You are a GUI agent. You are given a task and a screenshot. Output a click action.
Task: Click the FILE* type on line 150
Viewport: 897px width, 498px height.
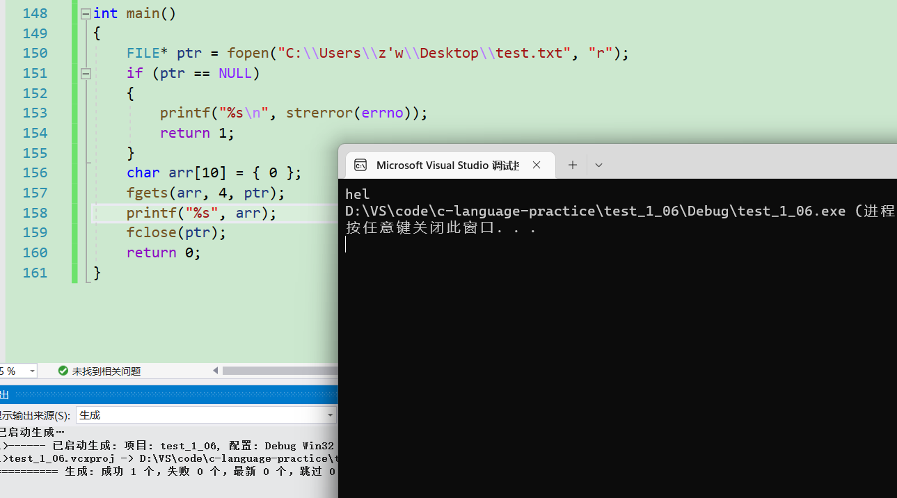(x=148, y=53)
